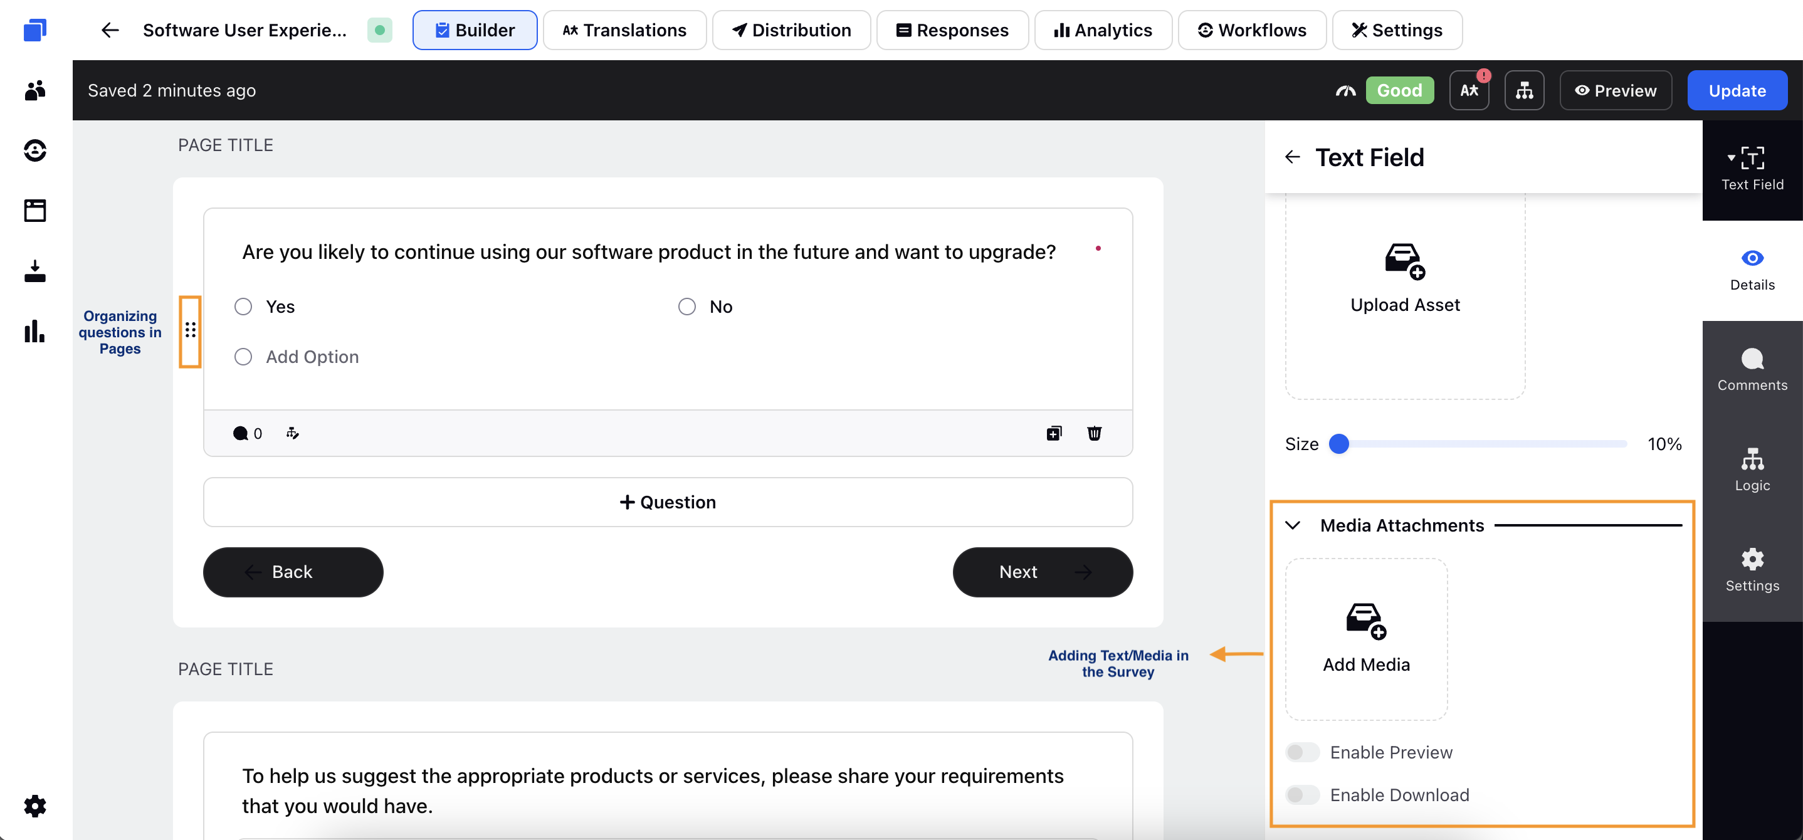This screenshot has width=1803, height=840.
Task: Open translation alerts icon in dark toolbar
Action: point(1469,90)
